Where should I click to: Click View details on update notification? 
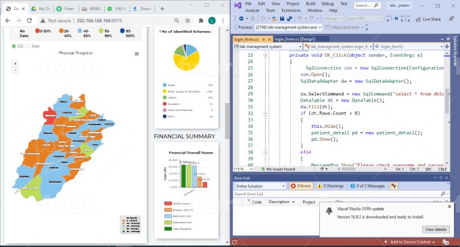tap(436, 229)
